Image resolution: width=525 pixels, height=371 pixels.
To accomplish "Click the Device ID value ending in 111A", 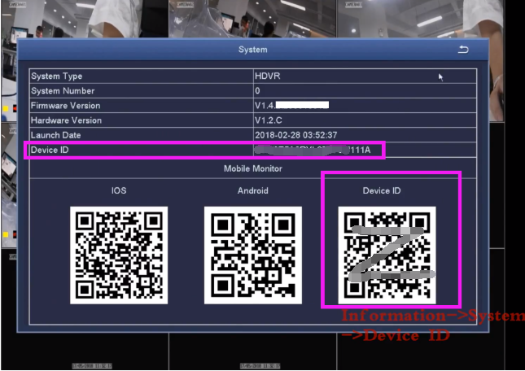I will coord(313,150).
